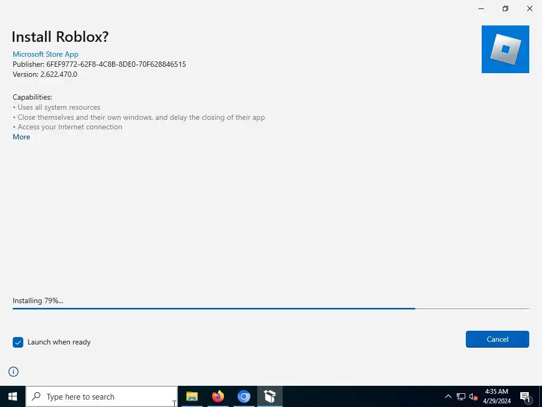Viewport: 542px width, 407px height.
Task: Show hidden system tray icons
Action: (x=448, y=396)
